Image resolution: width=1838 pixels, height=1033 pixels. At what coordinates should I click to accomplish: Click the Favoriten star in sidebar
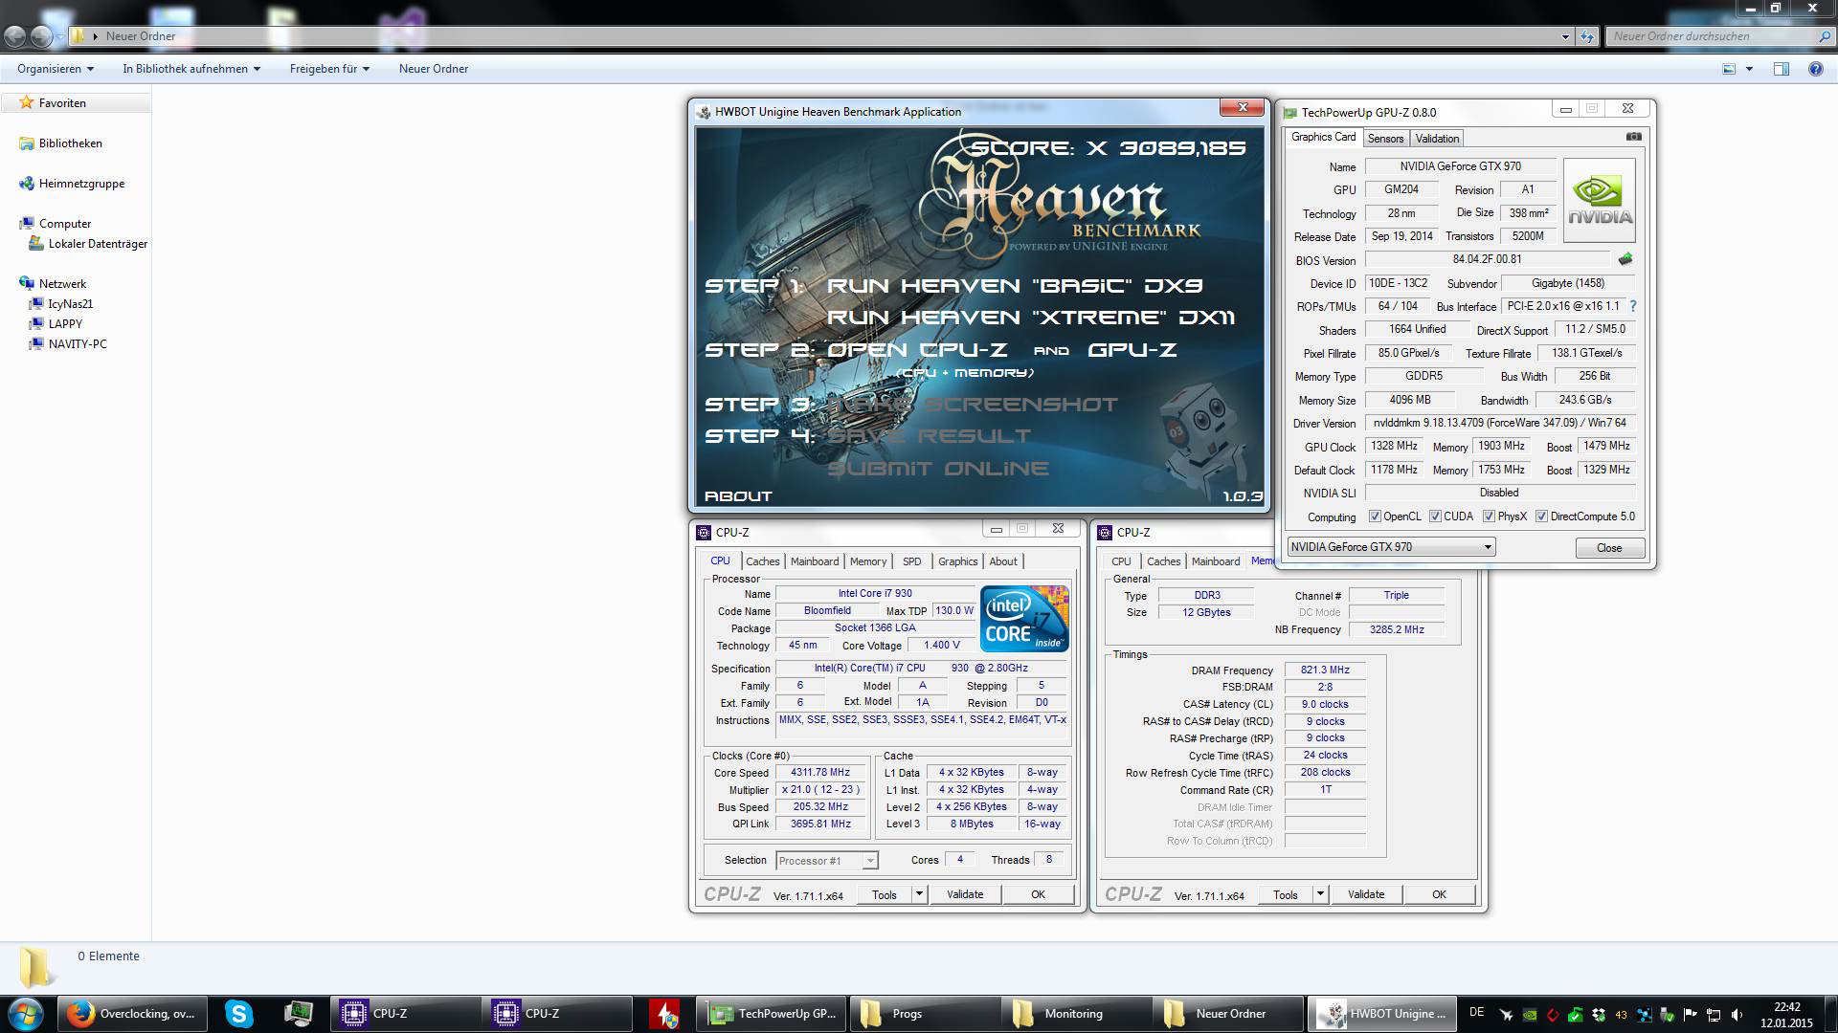pos(27,102)
